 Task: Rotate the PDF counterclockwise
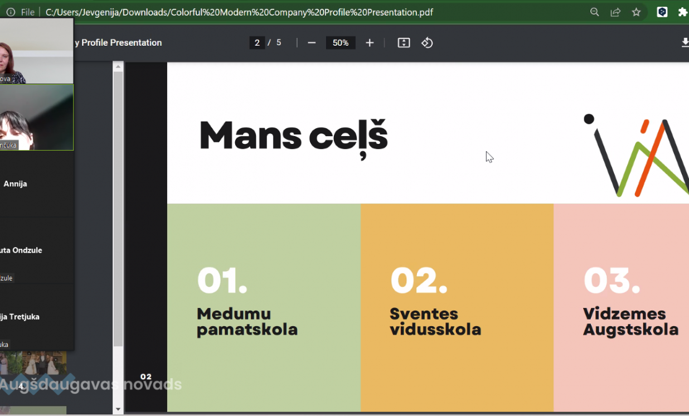pos(427,43)
